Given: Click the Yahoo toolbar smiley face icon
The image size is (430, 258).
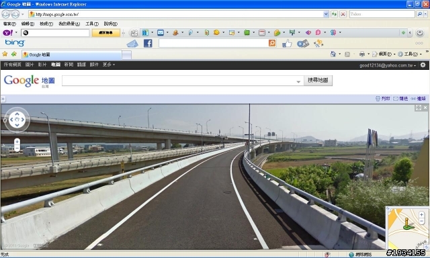Looking at the screenshot, I should pyautogui.click(x=216, y=32).
